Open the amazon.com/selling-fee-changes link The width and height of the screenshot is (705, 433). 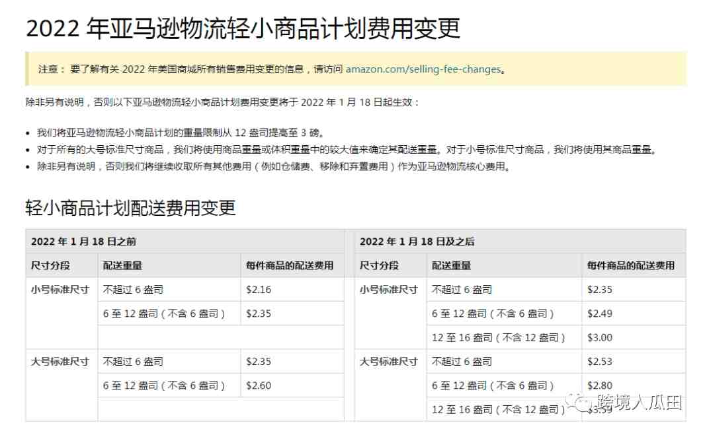pos(423,69)
